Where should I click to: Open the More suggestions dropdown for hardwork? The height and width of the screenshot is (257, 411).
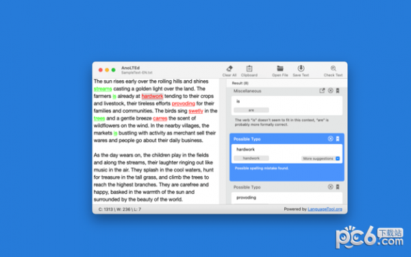(321, 158)
